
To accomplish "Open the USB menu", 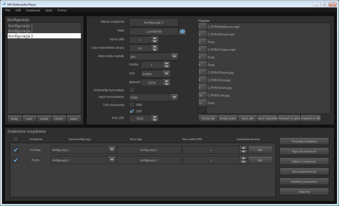I will (18, 10).
